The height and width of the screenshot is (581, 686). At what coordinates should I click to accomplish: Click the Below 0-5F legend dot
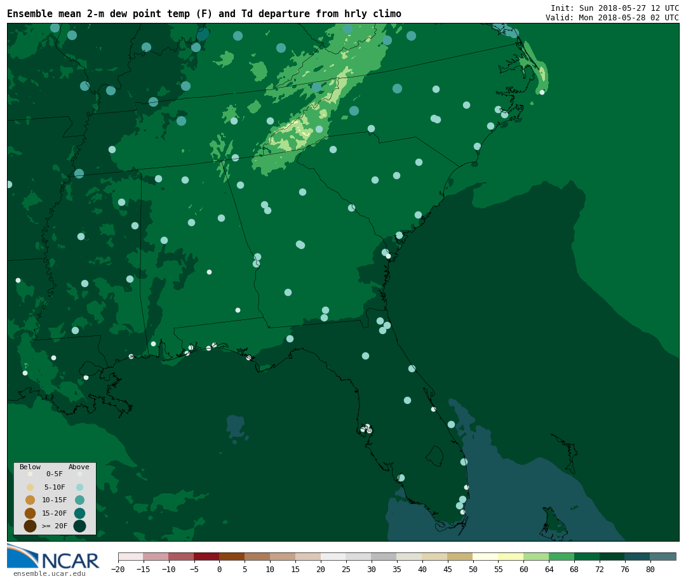pyautogui.click(x=30, y=474)
